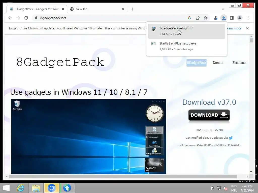Click the 8GadgetPackSetup.msi file icon
The image size is (258, 193).
(x=153, y=29)
